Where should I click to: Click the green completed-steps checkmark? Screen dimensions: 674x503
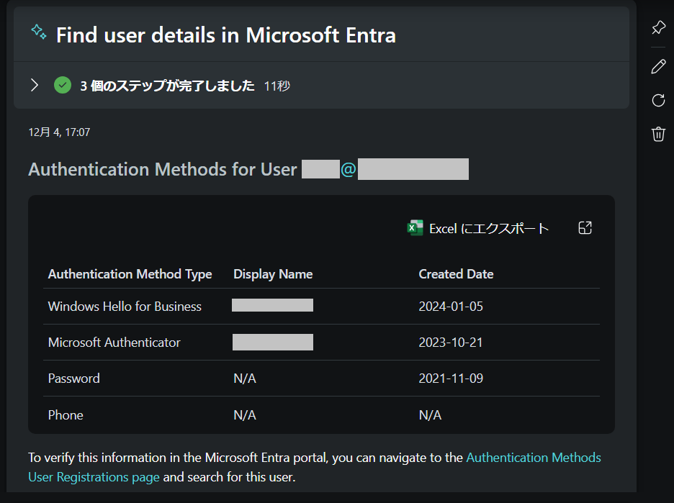click(62, 84)
